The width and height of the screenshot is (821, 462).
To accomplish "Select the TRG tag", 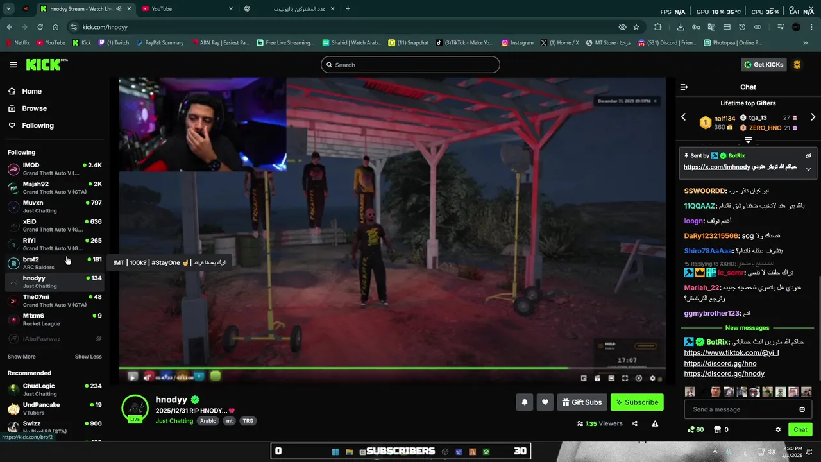I will pos(248,421).
